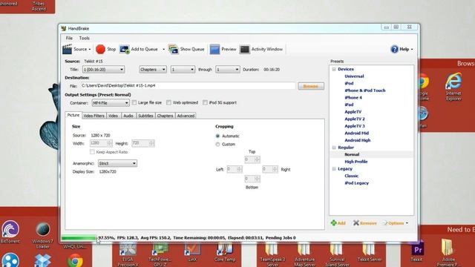Viewport: 475px width, 267px height.
Task: Switch to the Chapters tab
Action: point(165,116)
